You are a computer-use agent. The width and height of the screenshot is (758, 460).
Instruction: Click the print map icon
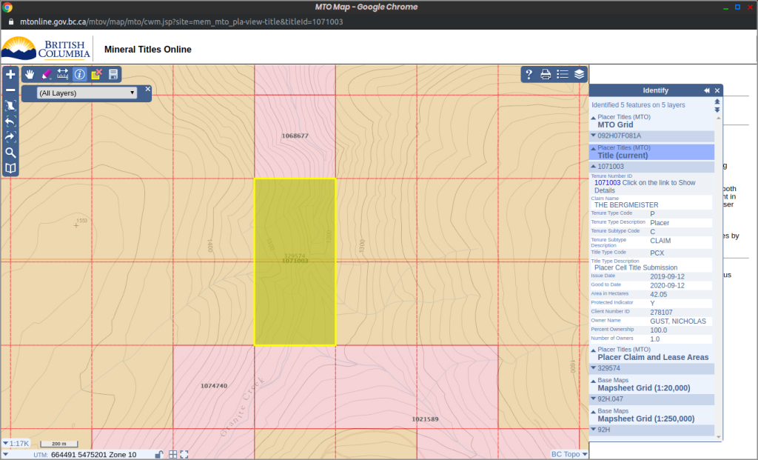point(546,74)
